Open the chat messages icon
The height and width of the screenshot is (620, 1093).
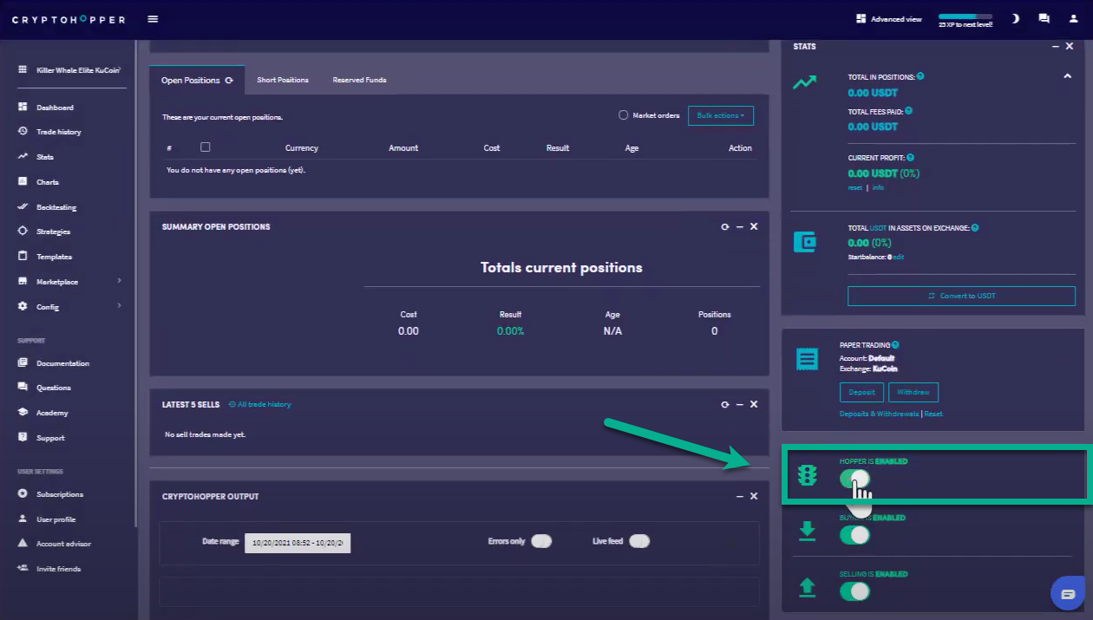tap(1044, 18)
